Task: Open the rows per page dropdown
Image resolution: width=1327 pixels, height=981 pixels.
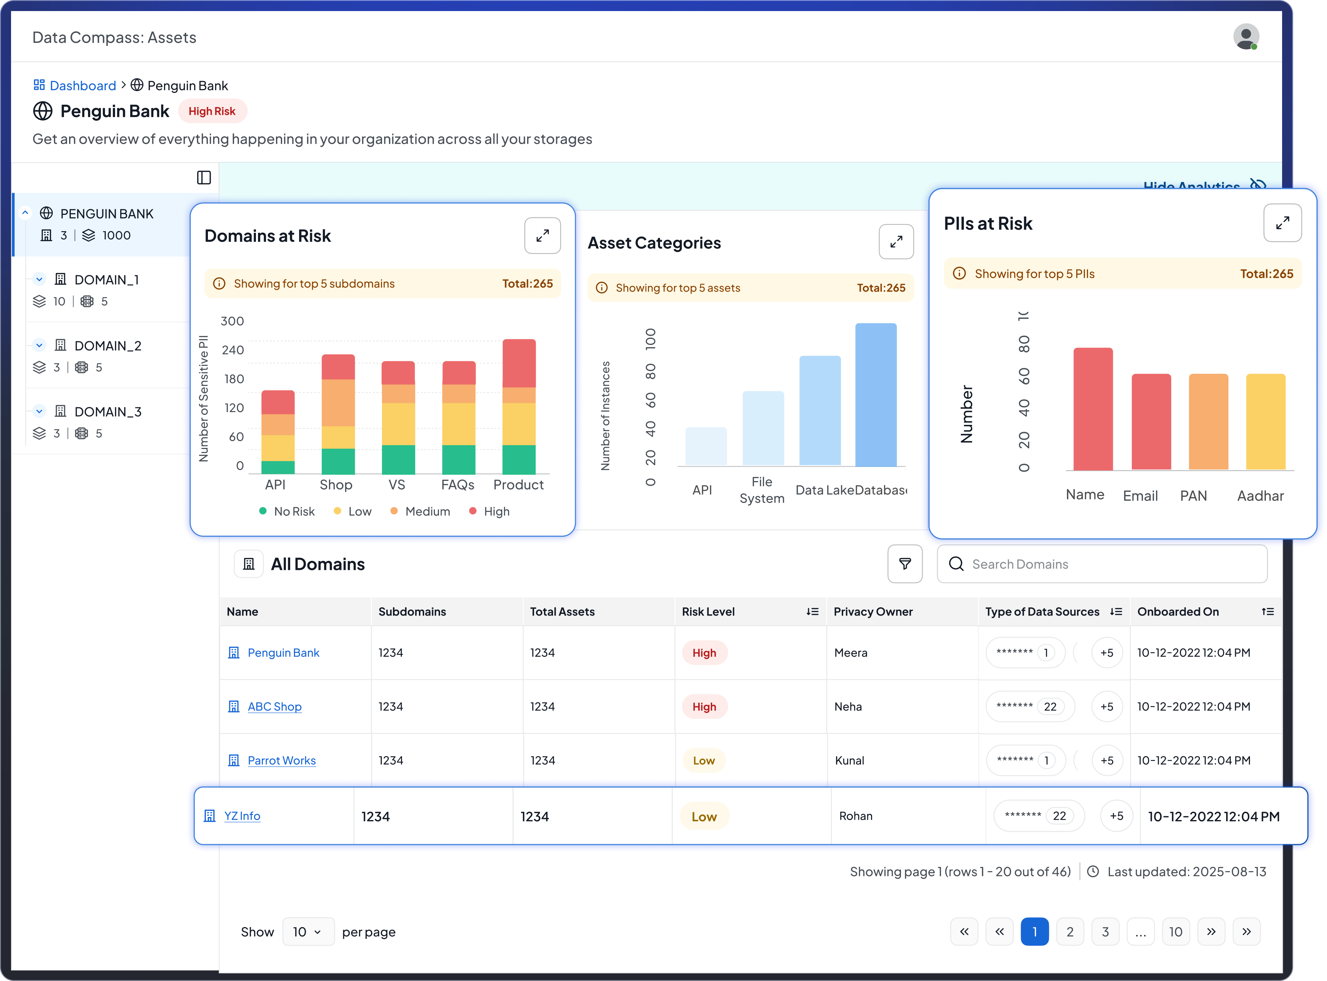Action: [x=307, y=931]
